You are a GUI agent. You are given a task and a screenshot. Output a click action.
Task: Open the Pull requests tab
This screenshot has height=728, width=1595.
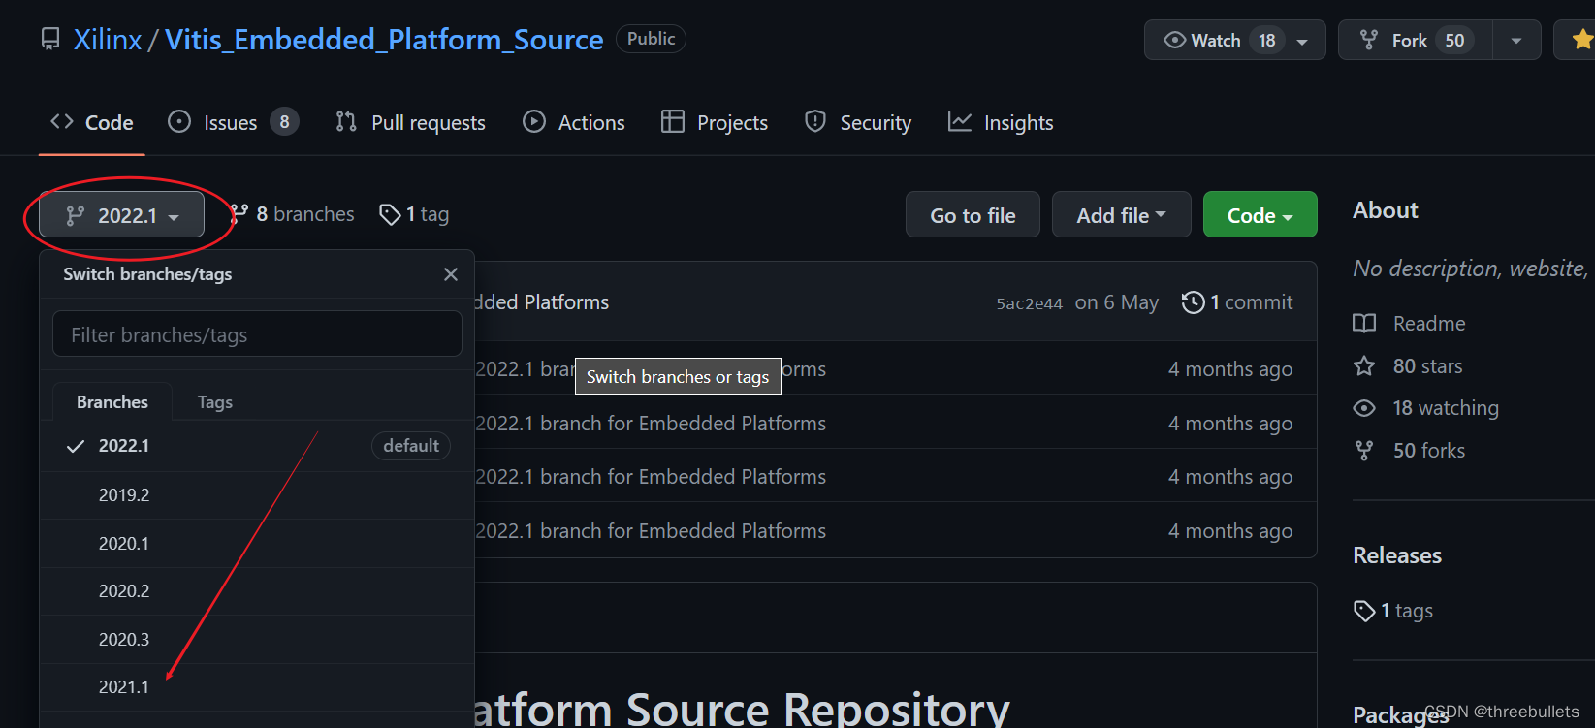(410, 123)
